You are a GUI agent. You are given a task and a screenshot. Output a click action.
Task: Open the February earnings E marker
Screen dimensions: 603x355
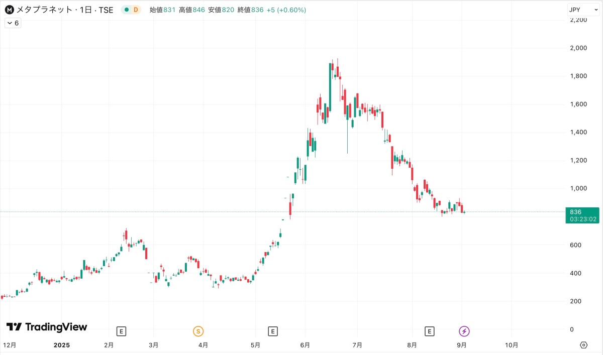[121, 331]
